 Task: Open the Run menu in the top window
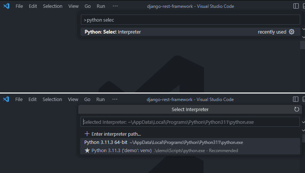click(101, 6)
